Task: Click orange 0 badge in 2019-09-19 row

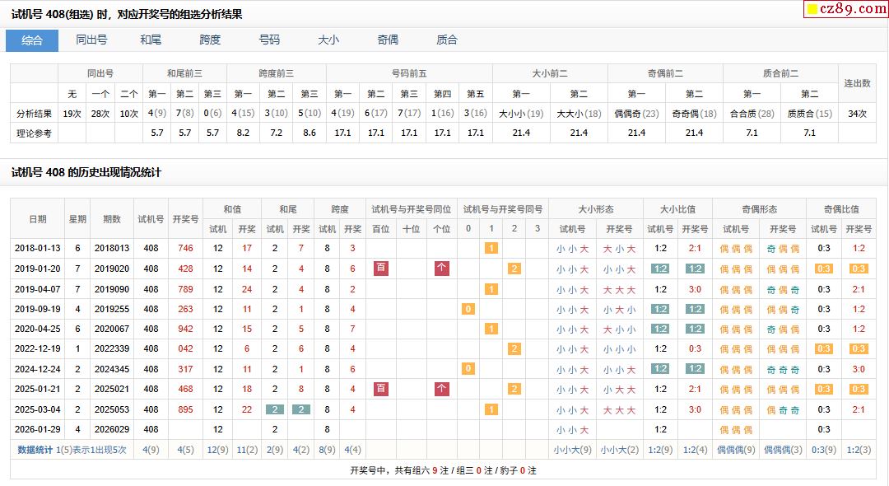Action: pos(468,309)
